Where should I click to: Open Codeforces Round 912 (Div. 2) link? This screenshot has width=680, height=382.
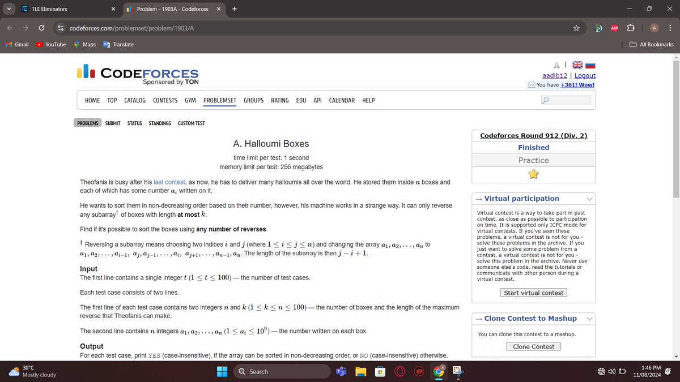pos(533,135)
